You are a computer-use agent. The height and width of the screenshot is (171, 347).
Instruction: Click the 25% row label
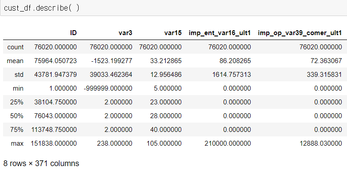click(17, 102)
